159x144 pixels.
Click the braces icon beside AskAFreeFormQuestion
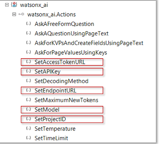[x=29, y=23]
